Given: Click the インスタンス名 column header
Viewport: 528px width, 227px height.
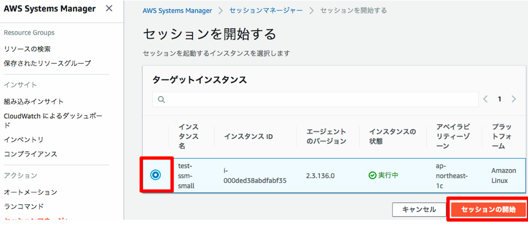Looking at the screenshot, I should click(188, 137).
